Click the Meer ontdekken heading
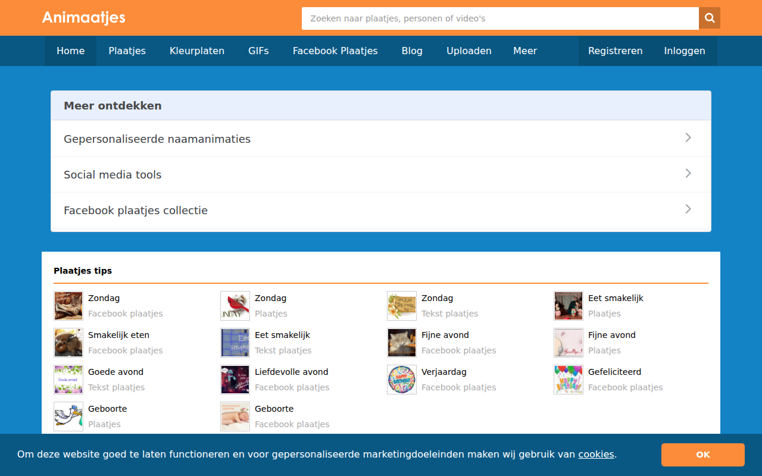This screenshot has height=476, width=762. [x=113, y=106]
